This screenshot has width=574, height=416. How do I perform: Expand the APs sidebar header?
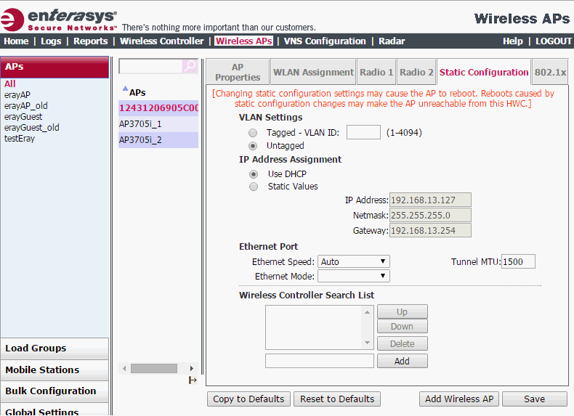55,67
